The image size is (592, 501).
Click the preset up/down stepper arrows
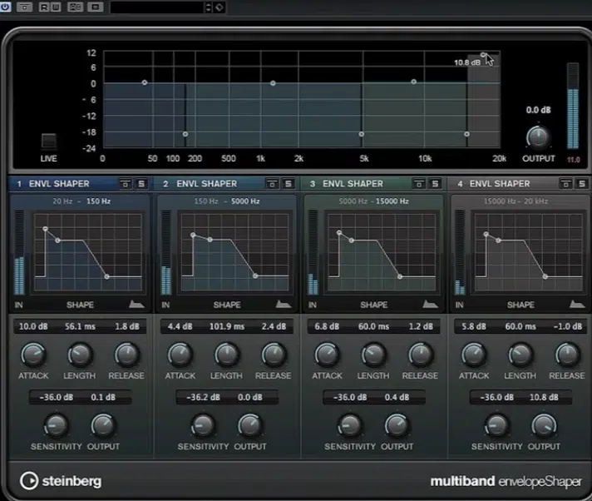pos(208,7)
